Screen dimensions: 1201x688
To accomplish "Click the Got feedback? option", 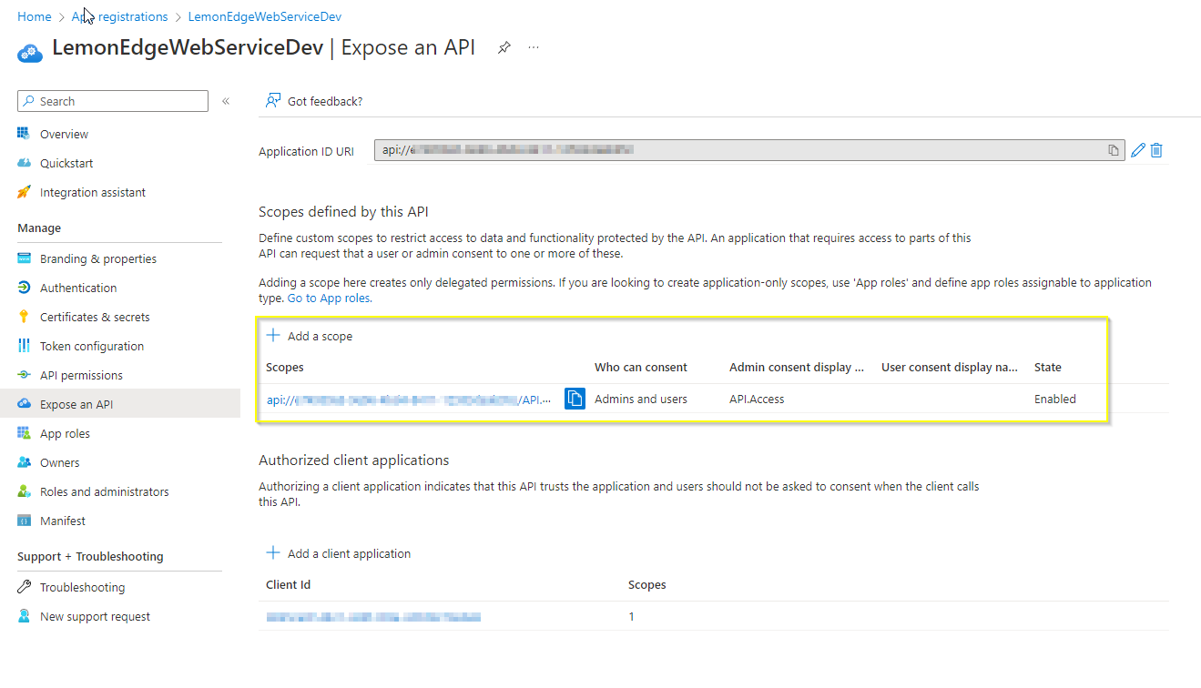I will click(314, 101).
